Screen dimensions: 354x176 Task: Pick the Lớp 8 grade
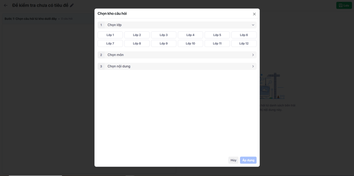tap(137, 44)
